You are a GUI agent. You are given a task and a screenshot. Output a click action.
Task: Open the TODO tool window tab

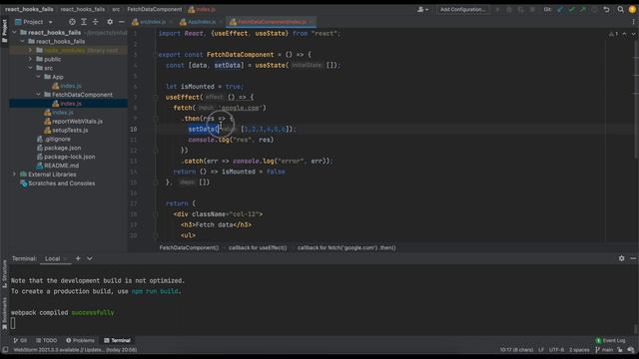tap(47, 341)
